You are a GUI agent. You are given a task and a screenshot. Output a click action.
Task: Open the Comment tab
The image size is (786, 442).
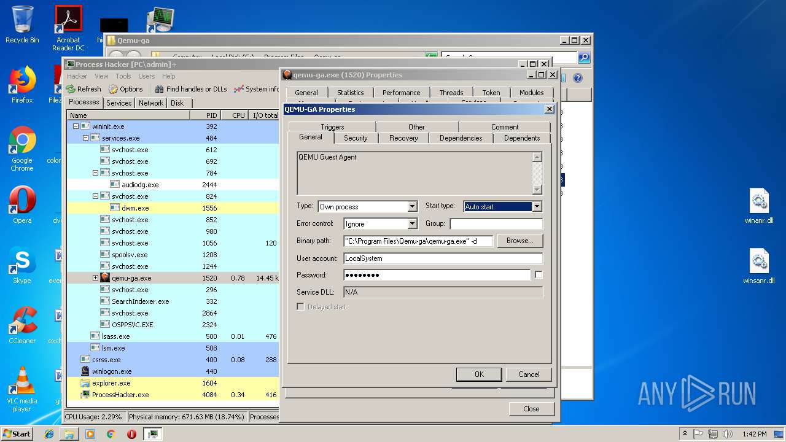505,126
